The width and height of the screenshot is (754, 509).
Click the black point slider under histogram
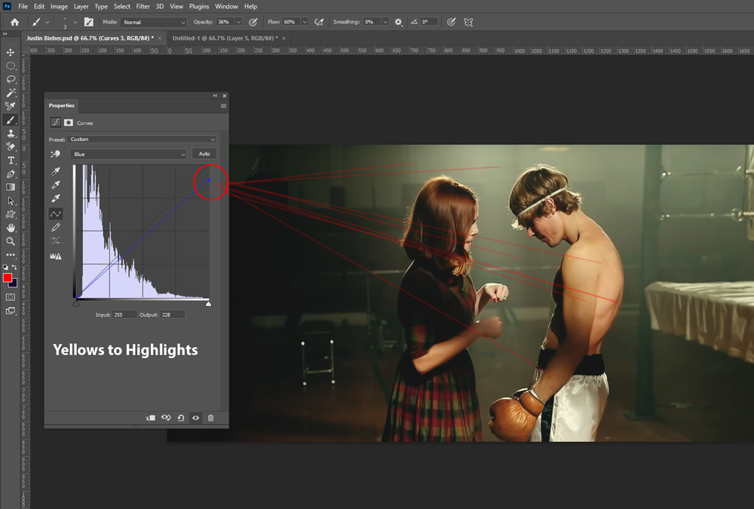click(x=76, y=304)
